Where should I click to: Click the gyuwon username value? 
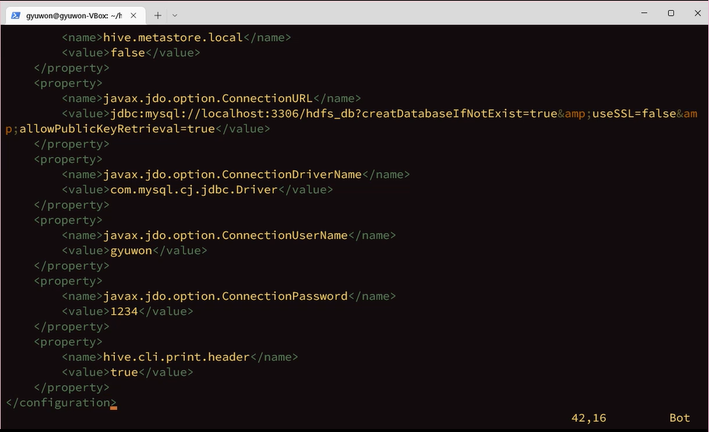(x=131, y=251)
